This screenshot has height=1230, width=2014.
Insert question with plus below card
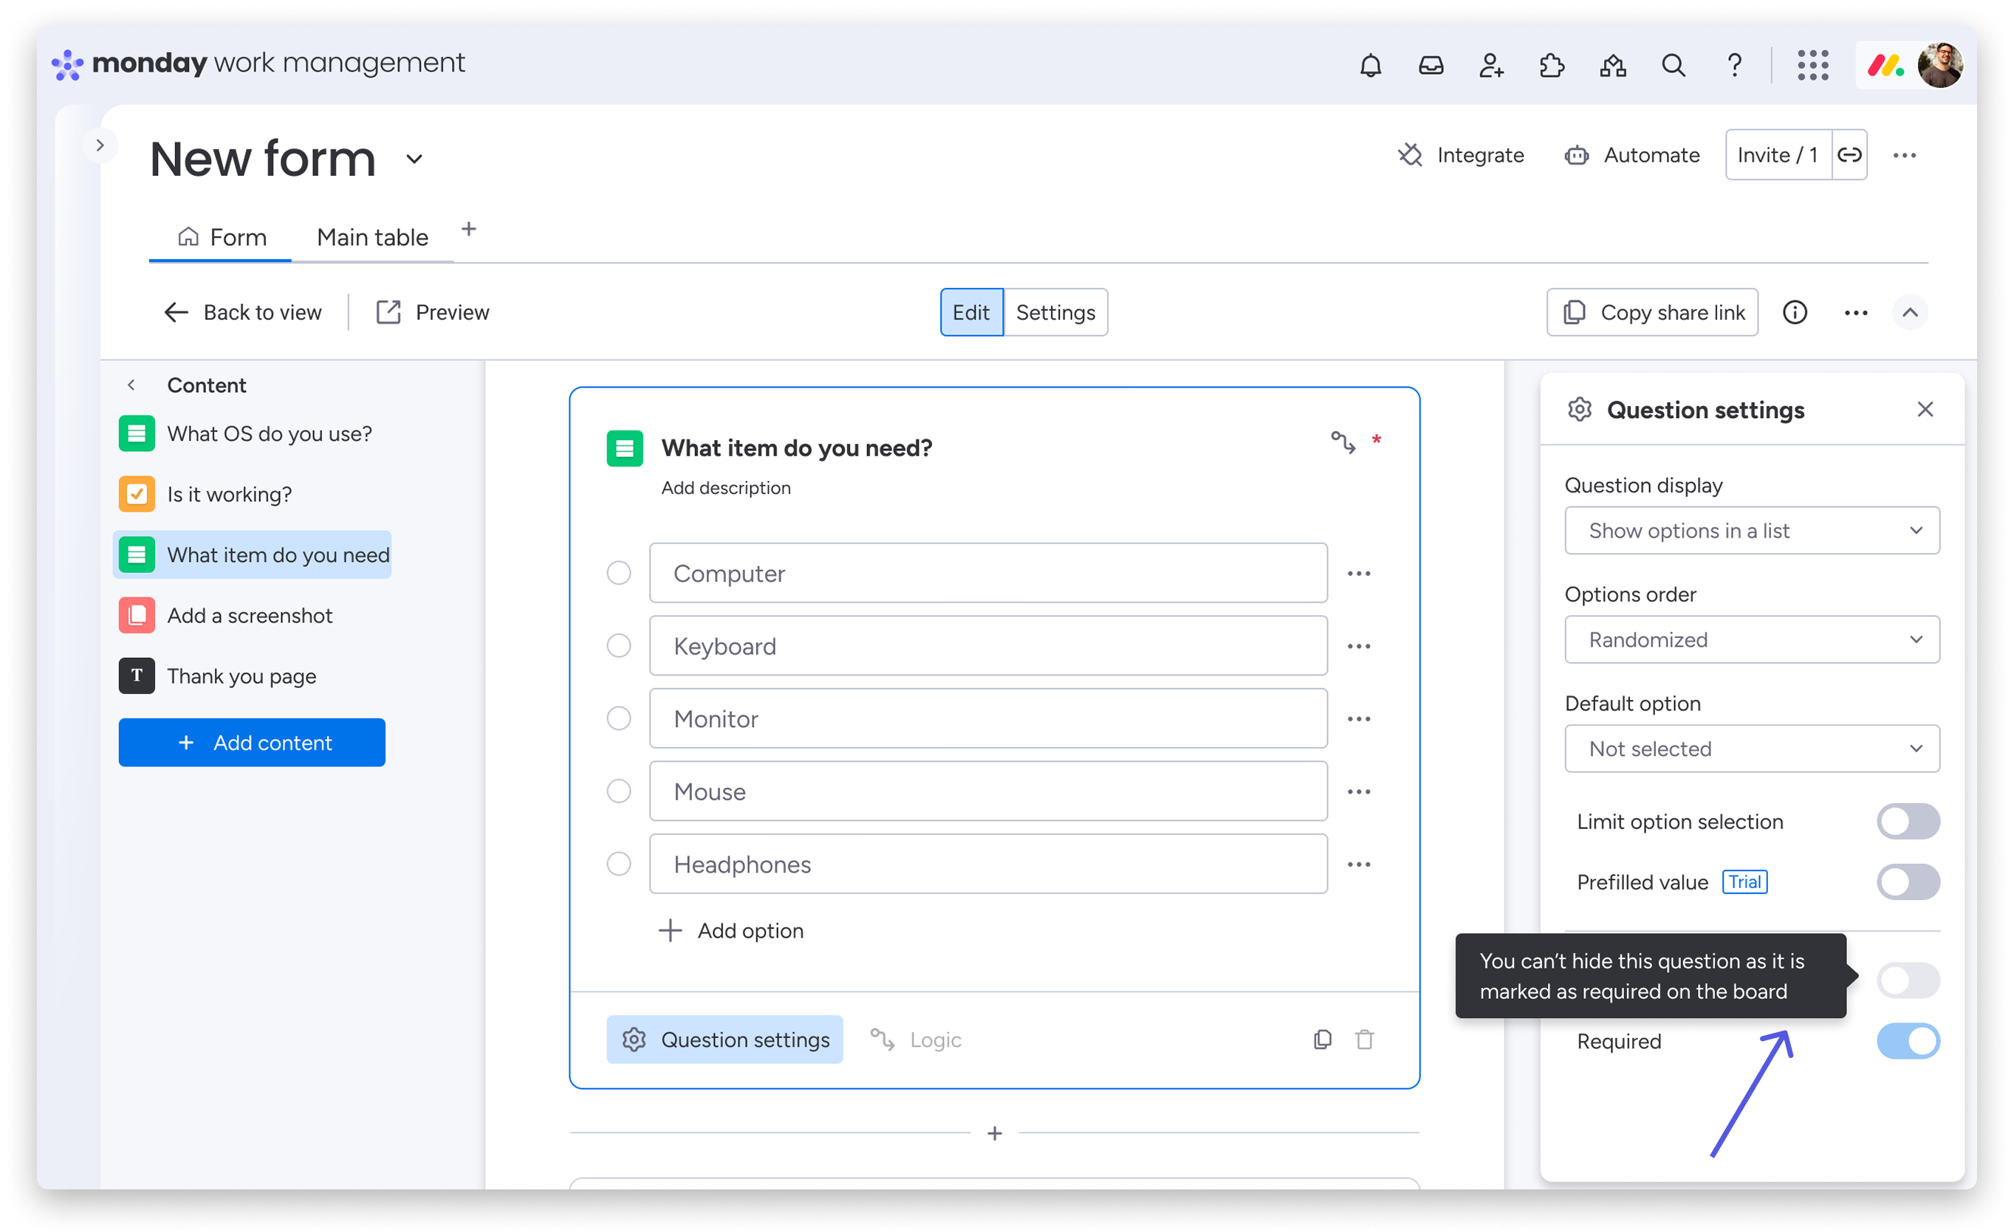point(994,1133)
